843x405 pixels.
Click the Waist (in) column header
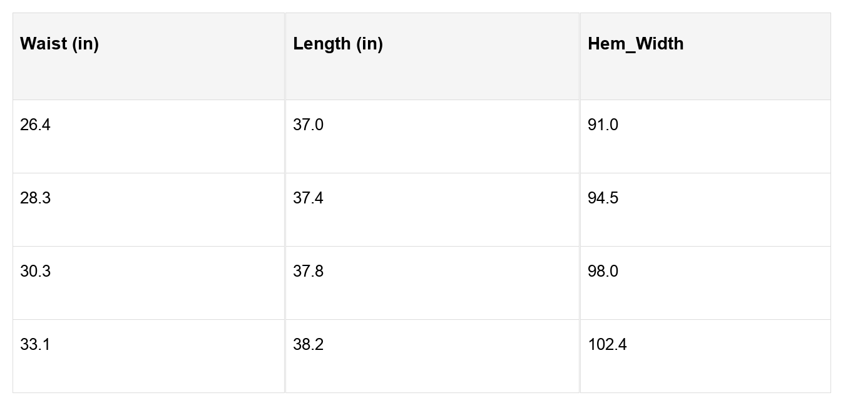pyautogui.click(x=59, y=44)
